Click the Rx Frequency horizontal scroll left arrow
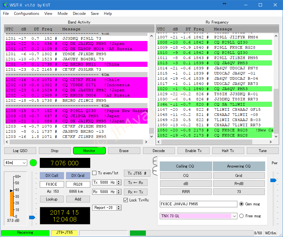This screenshot has height=237, width=283. point(158,142)
